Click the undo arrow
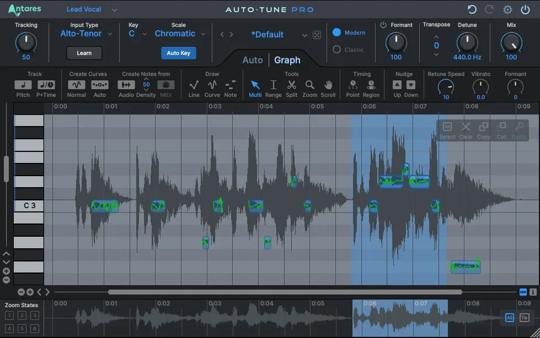 472,9
